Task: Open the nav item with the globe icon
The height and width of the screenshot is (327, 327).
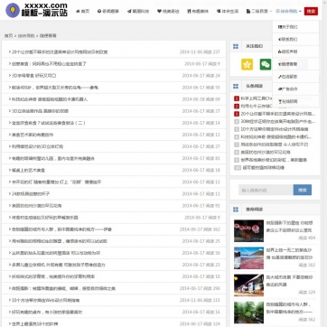Action: [x=108, y=11]
